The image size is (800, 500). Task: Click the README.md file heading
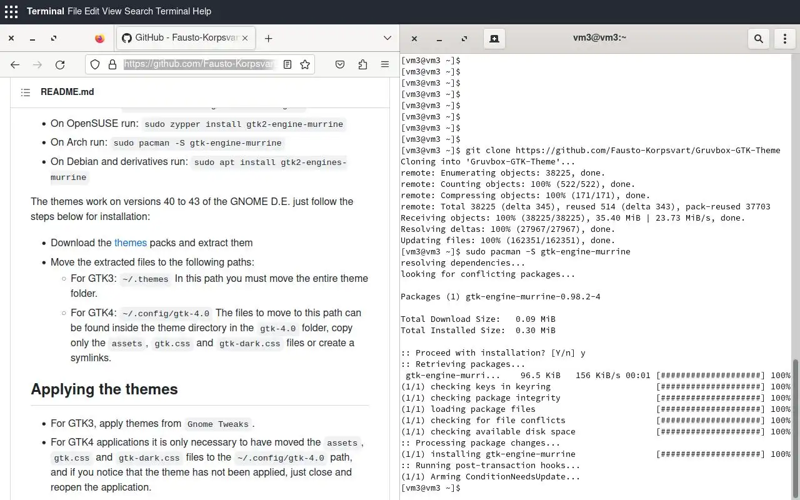pos(67,92)
